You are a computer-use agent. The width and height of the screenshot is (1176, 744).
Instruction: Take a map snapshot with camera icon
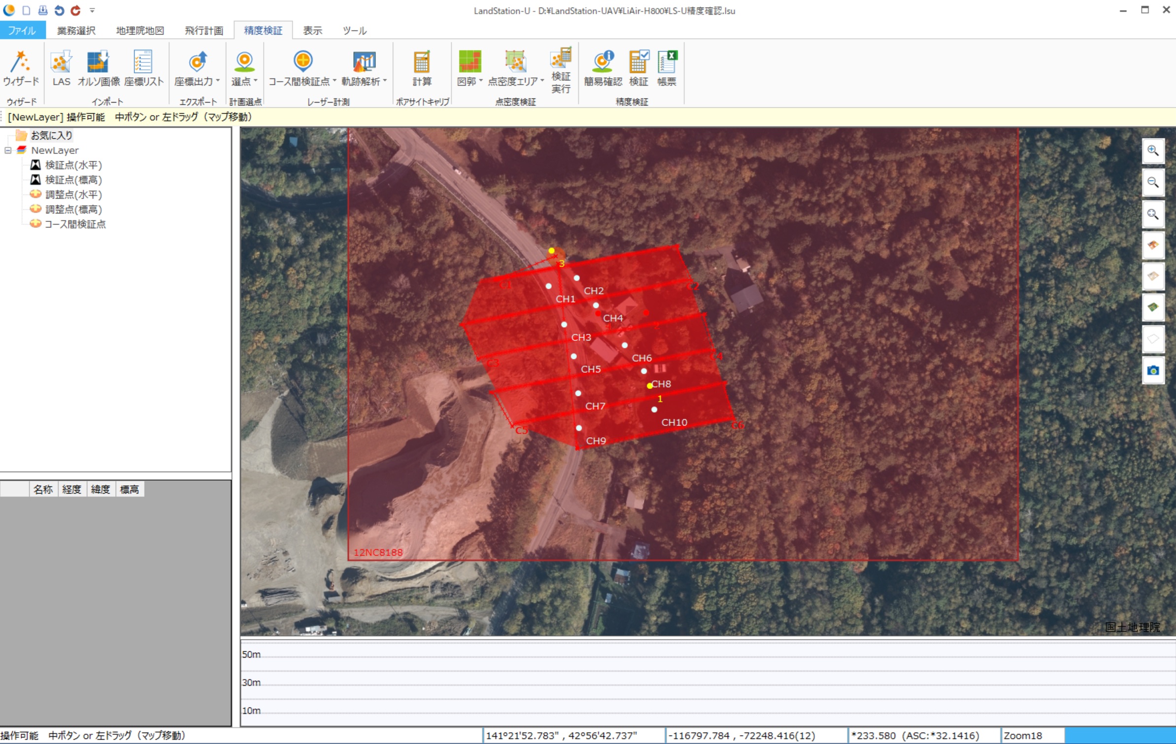click(x=1152, y=371)
